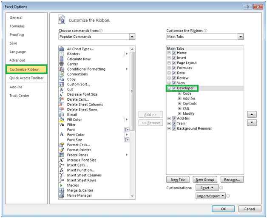Click the Delete Sheet Columns icon

point(62,105)
